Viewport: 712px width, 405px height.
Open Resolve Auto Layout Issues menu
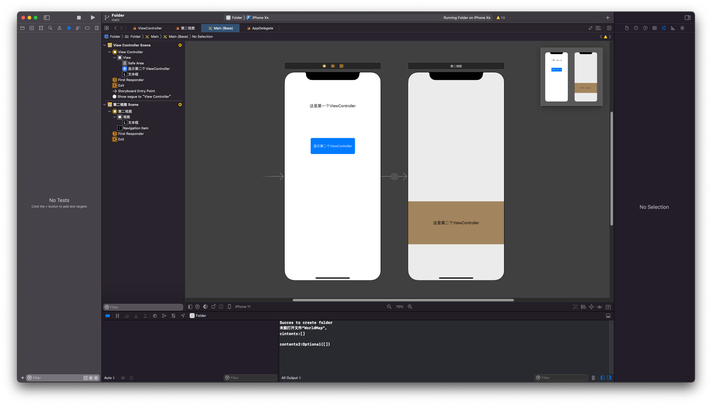[599, 307]
